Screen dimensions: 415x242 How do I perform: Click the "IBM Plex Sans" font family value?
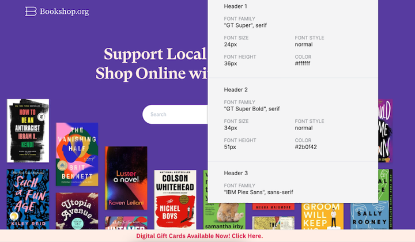coord(258,192)
